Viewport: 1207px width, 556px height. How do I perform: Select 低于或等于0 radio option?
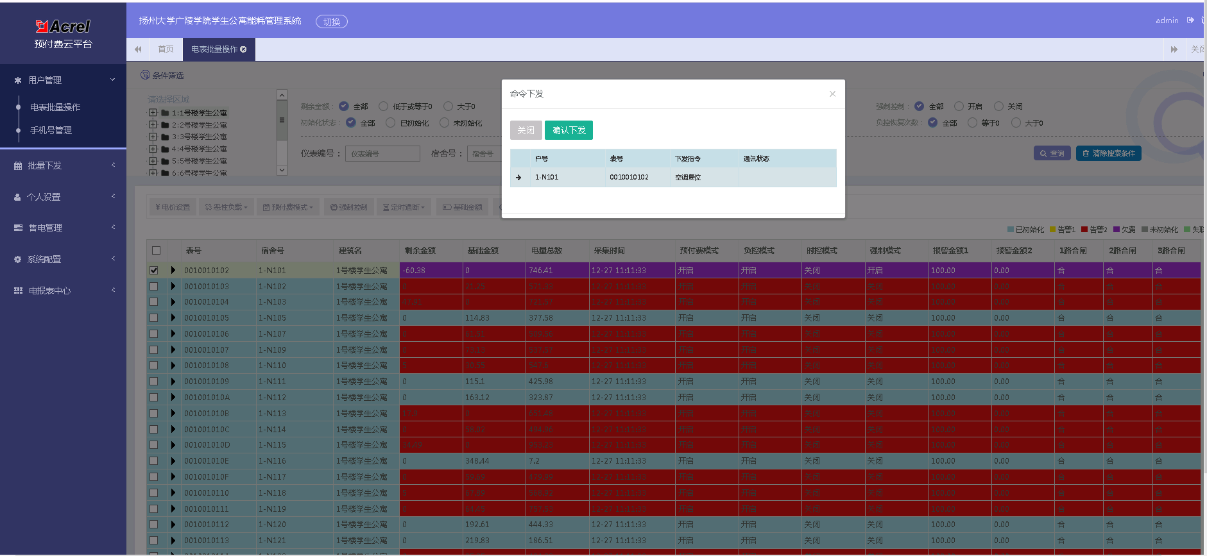click(384, 106)
